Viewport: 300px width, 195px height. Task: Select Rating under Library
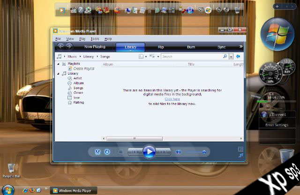pos(79,103)
